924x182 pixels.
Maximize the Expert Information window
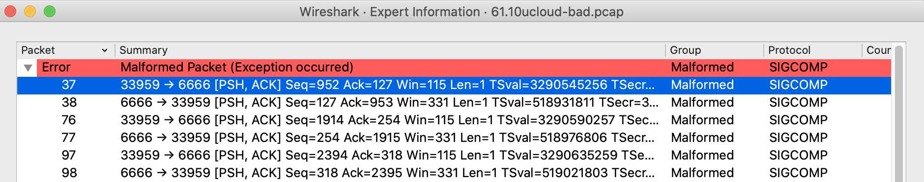(50, 11)
